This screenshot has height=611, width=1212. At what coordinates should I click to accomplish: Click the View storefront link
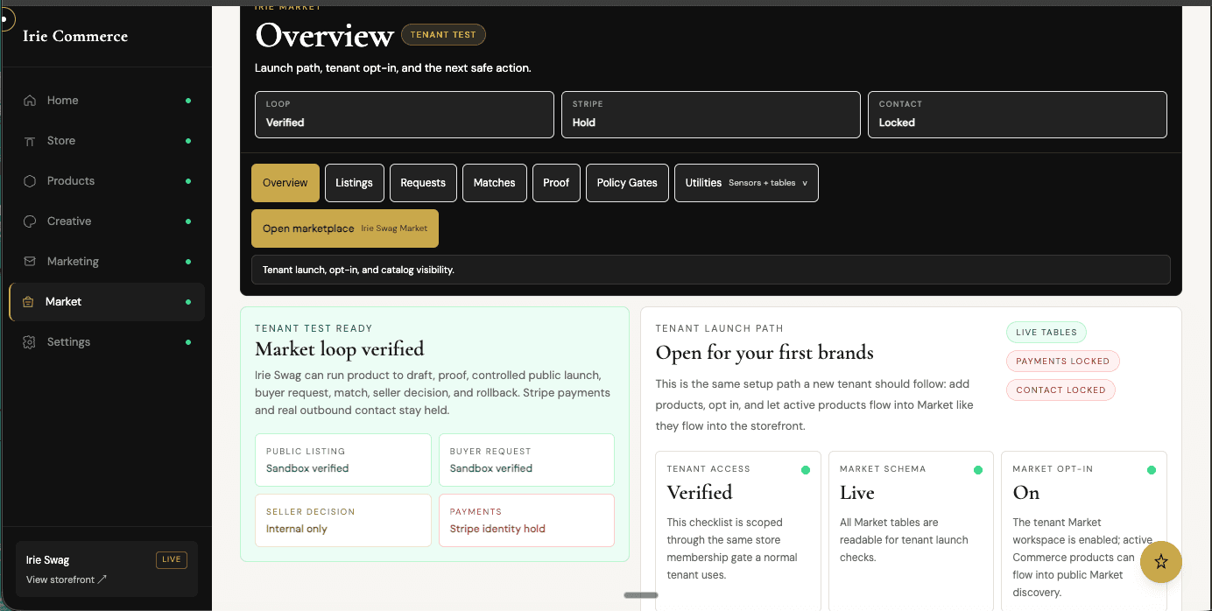coord(67,579)
